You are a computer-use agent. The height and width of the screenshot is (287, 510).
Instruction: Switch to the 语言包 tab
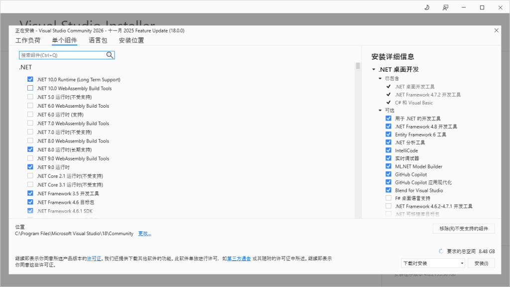[x=98, y=40]
